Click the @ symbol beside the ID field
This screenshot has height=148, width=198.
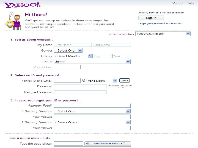pos(84,80)
